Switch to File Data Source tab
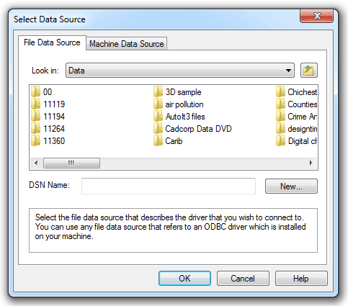 52,42
